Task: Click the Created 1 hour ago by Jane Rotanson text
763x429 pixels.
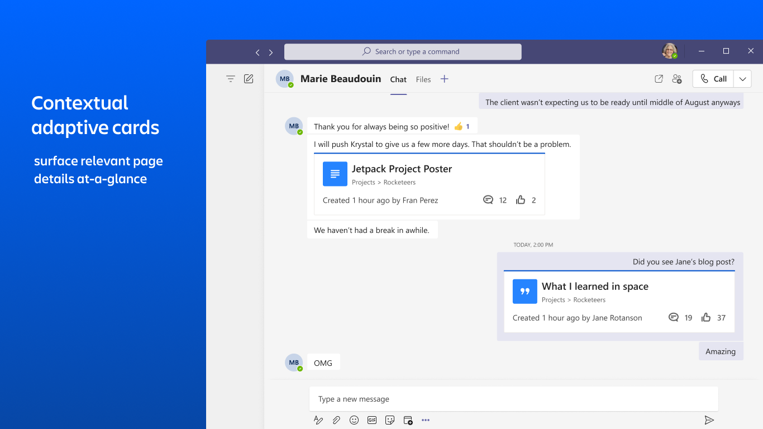Action: pos(578,318)
